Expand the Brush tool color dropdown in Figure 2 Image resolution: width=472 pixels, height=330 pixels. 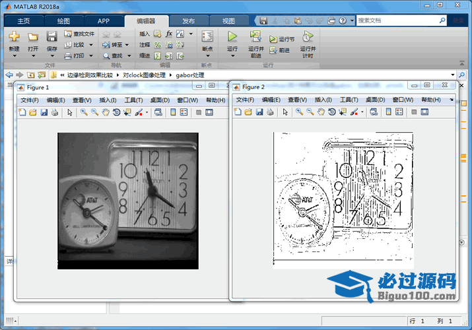pos(362,112)
